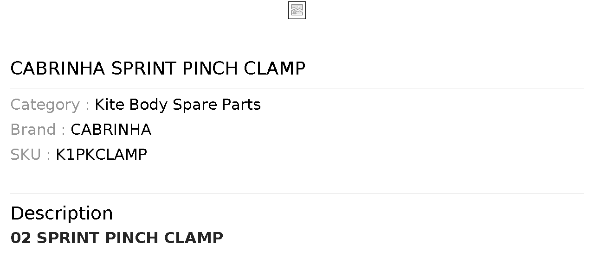Image resolution: width=594 pixels, height=257 pixels.
Task: Click the "Brand :" label
Action: [x=38, y=130]
